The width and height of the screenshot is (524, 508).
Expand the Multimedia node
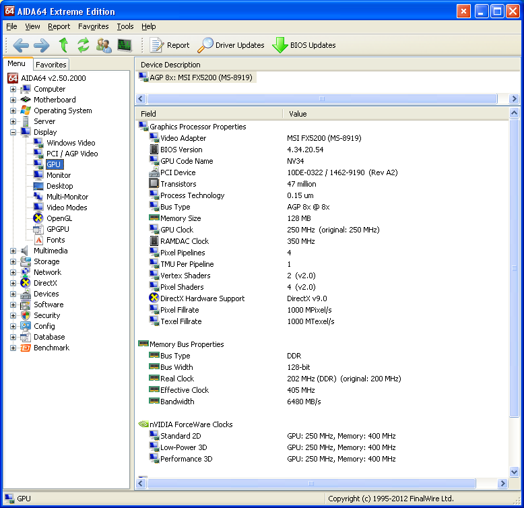(13, 251)
